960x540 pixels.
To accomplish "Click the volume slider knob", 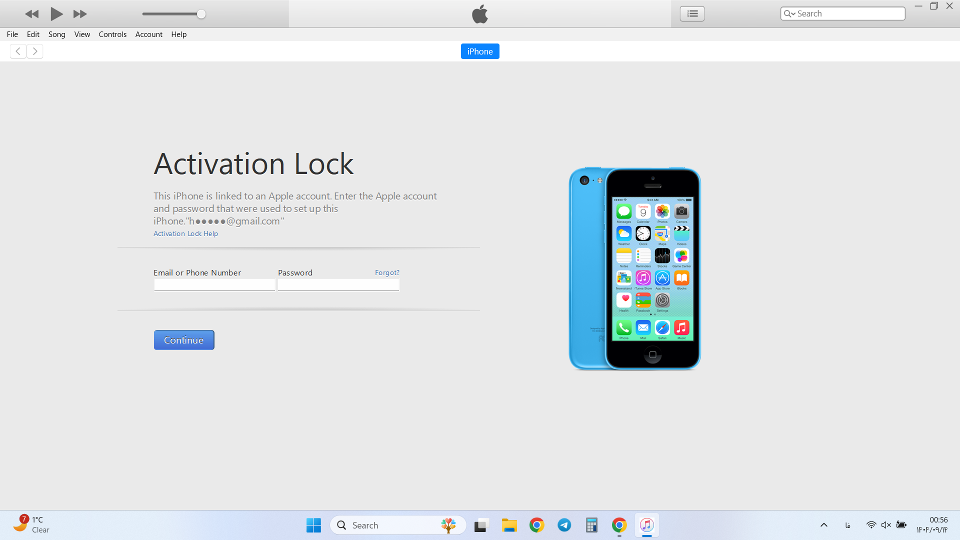I will point(201,14).
